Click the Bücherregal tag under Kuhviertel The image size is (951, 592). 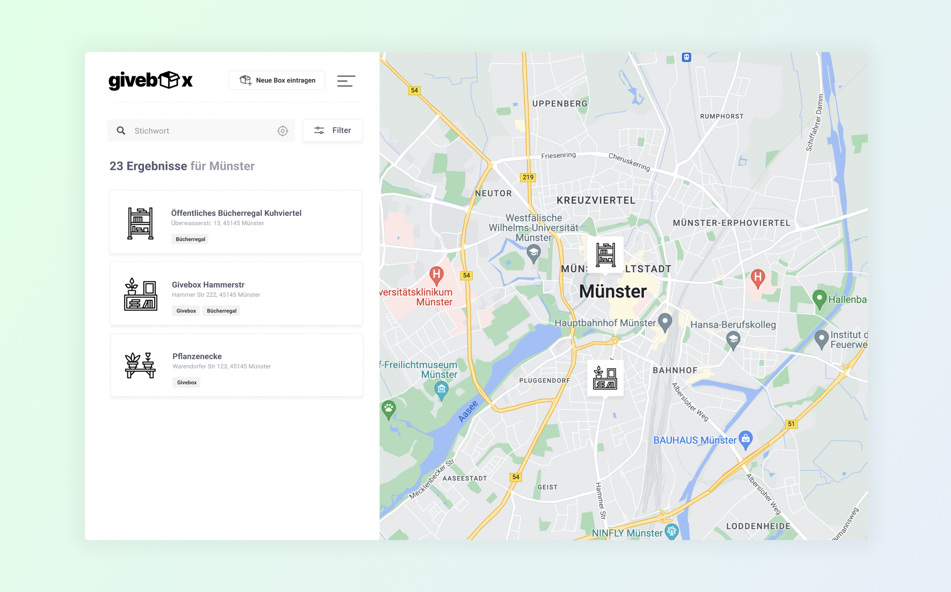click(190, 239)
